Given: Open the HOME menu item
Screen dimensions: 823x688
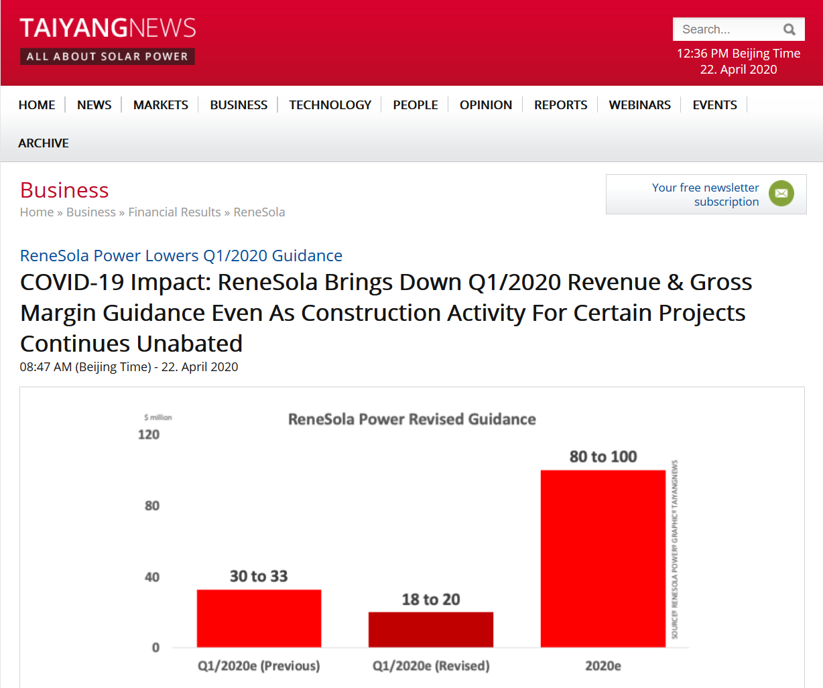Looking at the screenshot, I should (37, 105).
